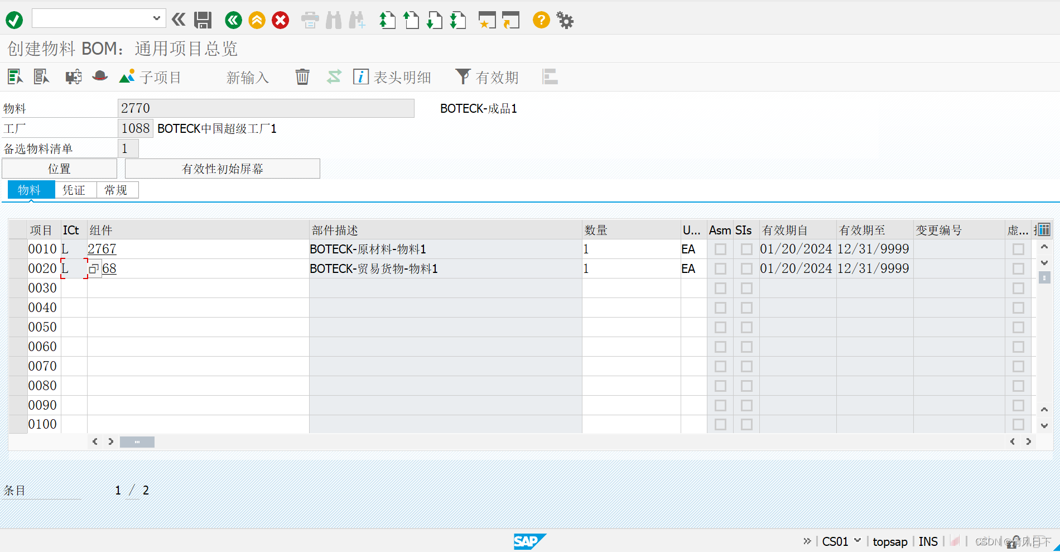The image size is (1060, 552).
Task: Cancel with the red X icon
Action: [x=280, y=21]
